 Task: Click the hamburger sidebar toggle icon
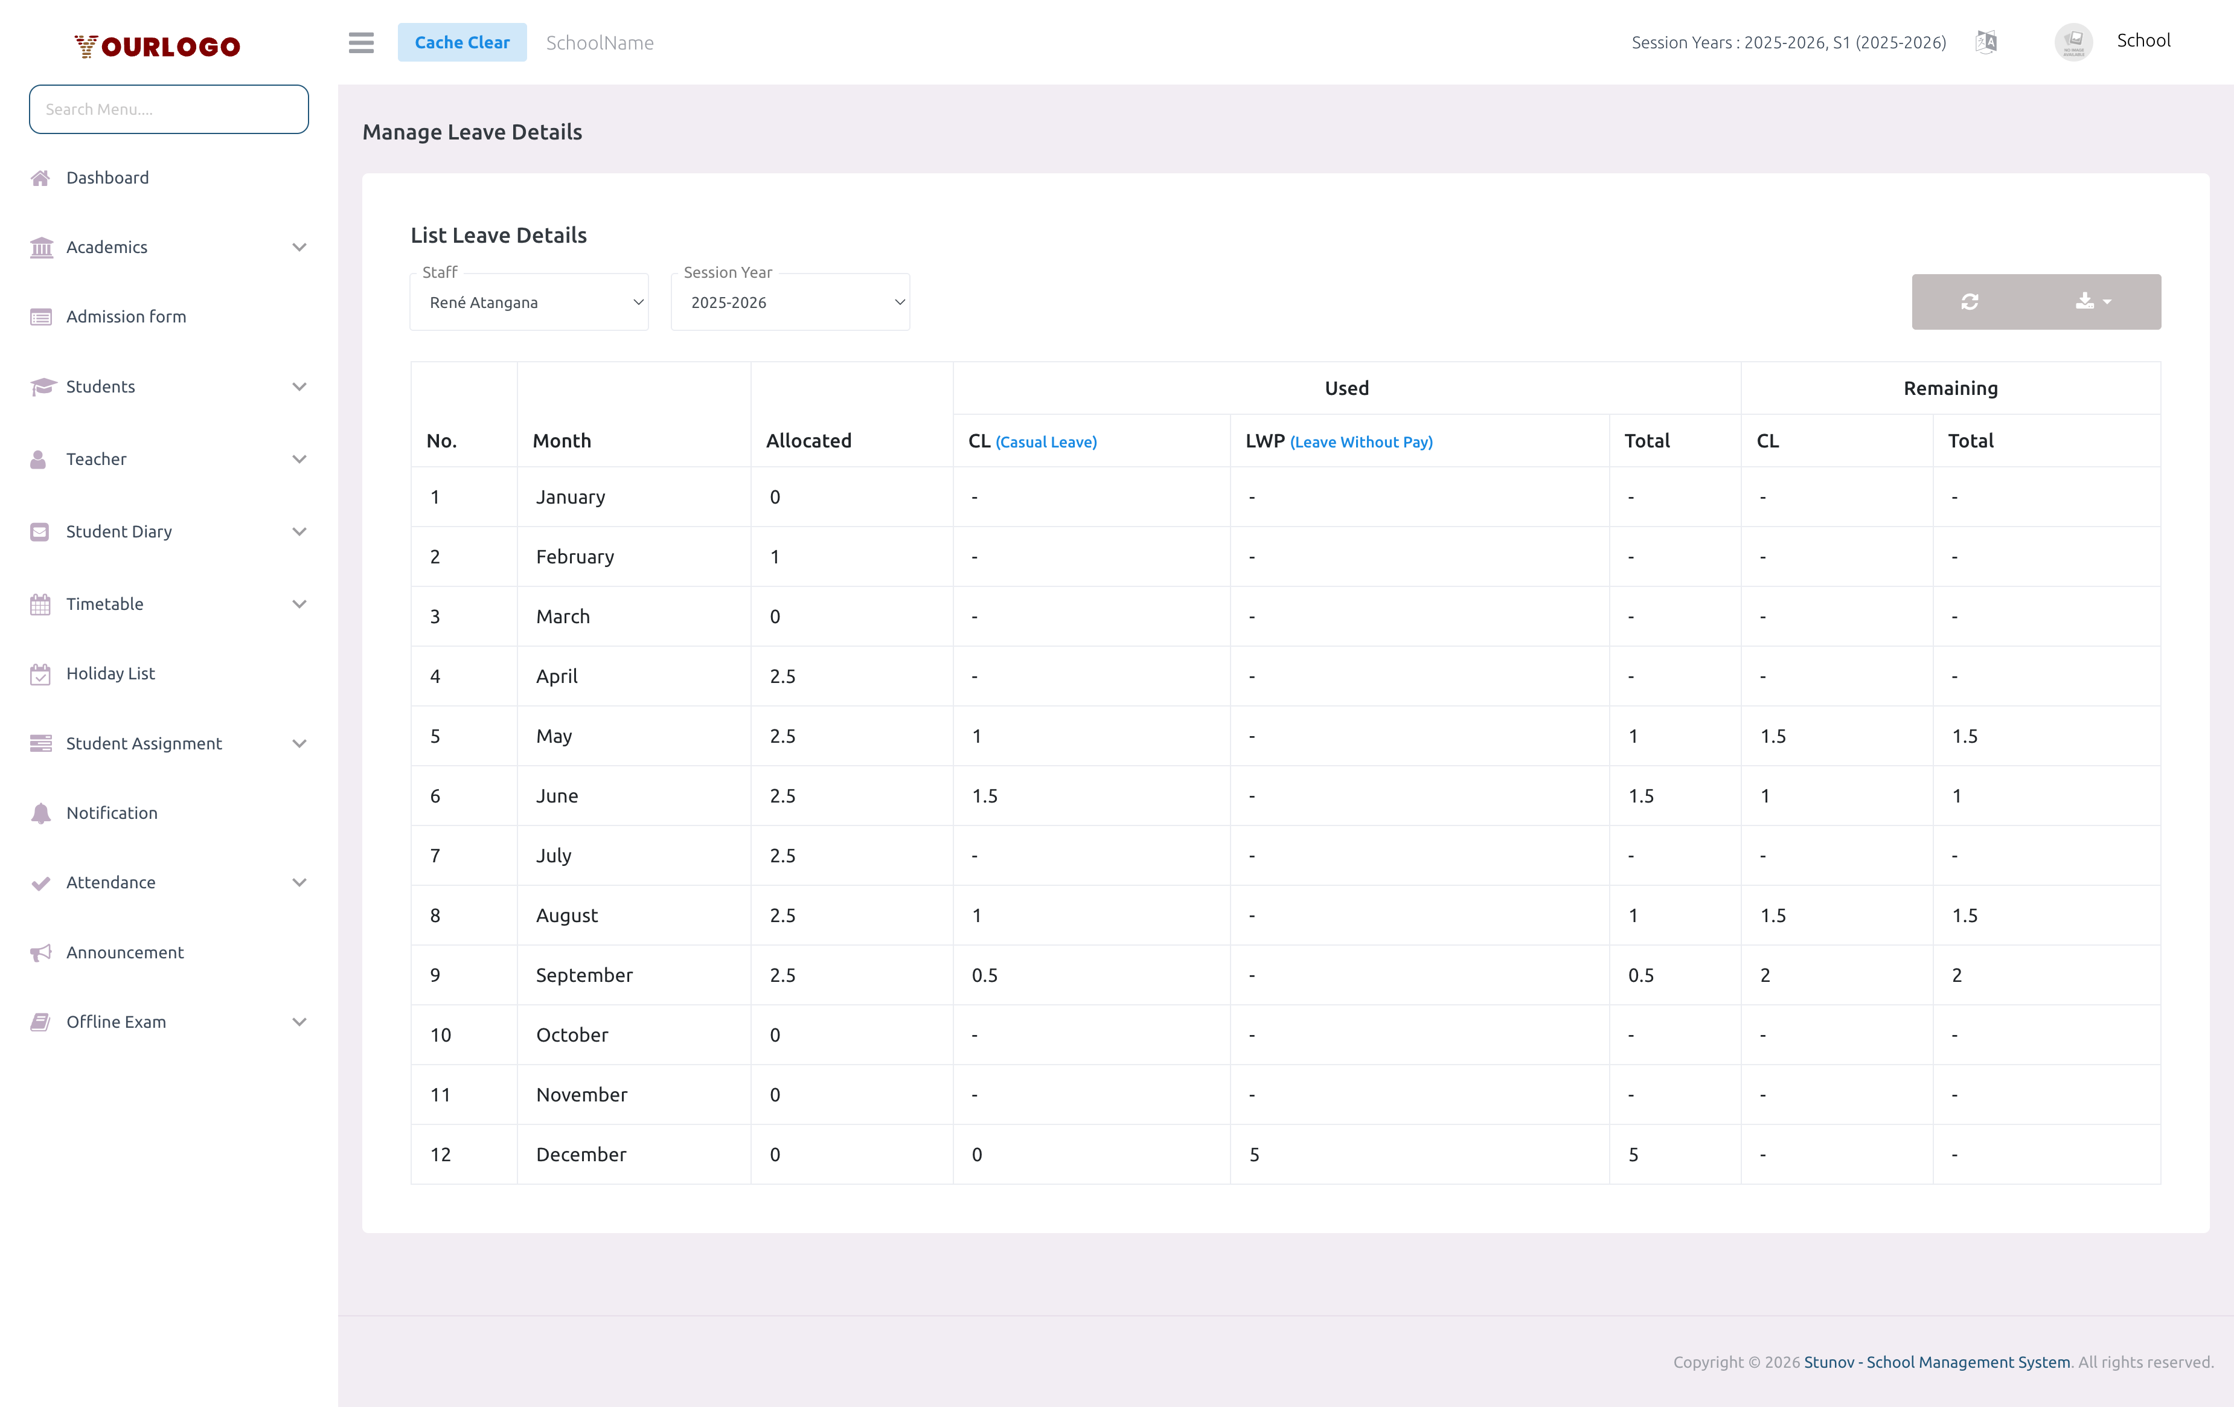point(361,43)
